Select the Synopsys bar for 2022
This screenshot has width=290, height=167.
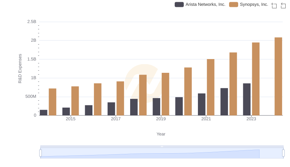point(233,84)
